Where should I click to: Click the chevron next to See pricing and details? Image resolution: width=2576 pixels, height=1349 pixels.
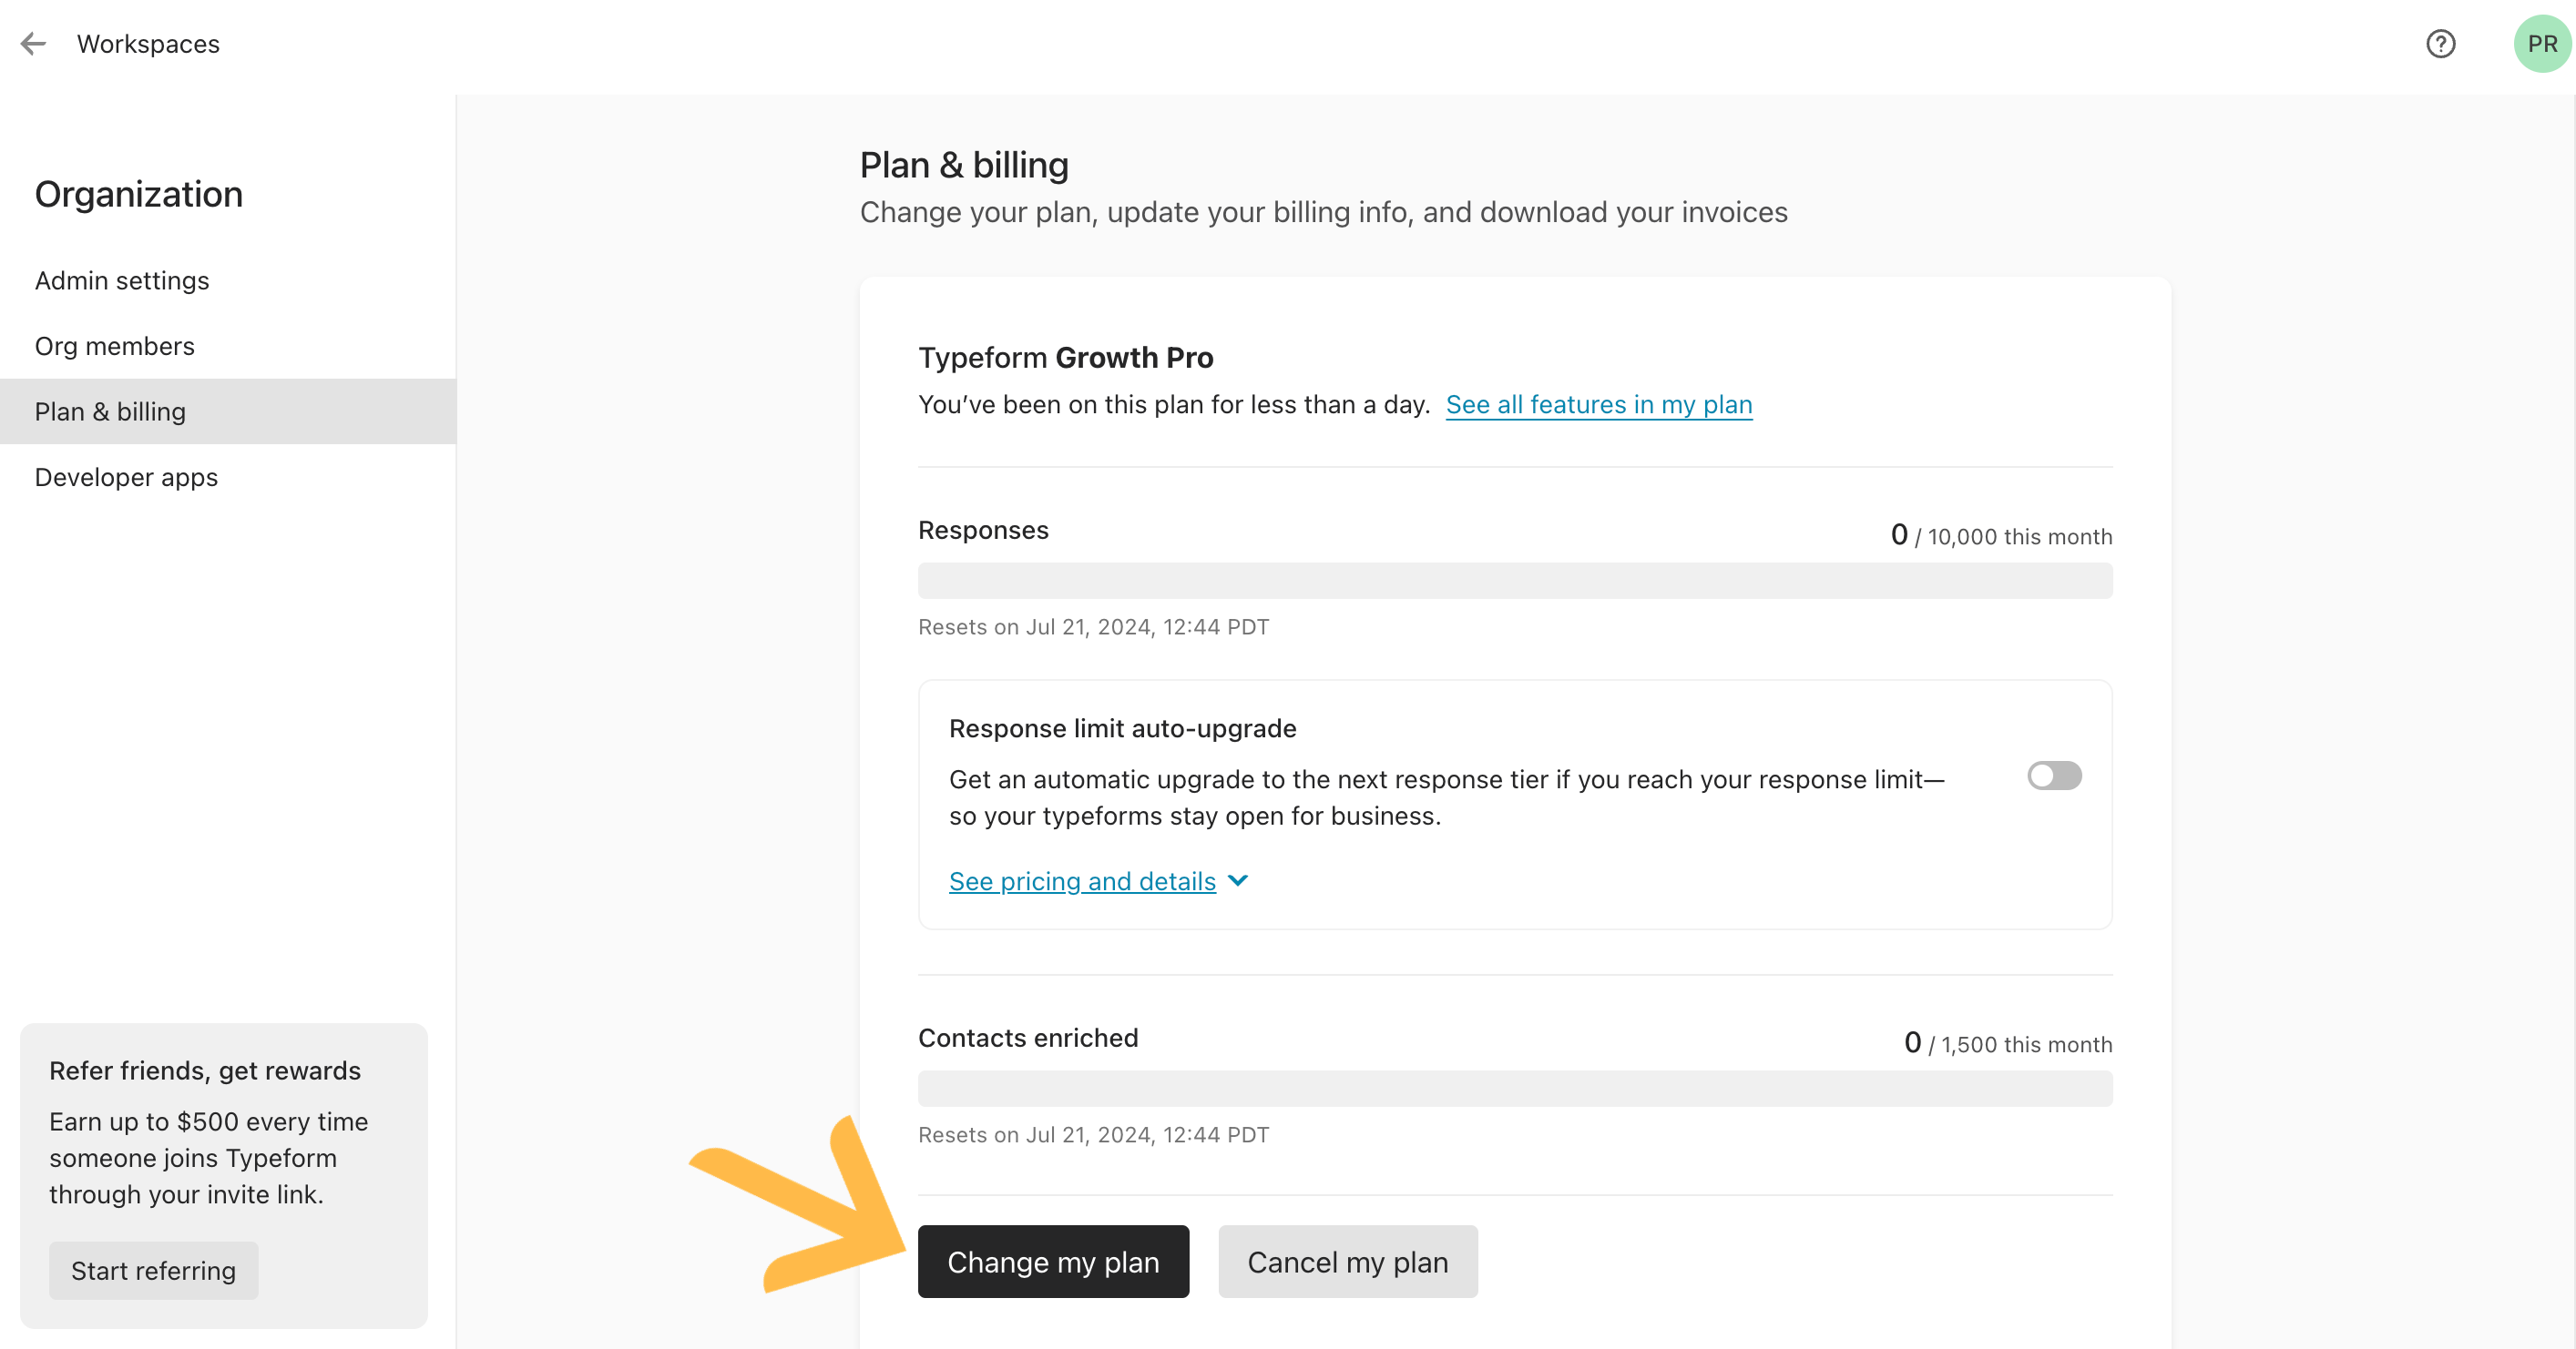tap(1238, 880)
